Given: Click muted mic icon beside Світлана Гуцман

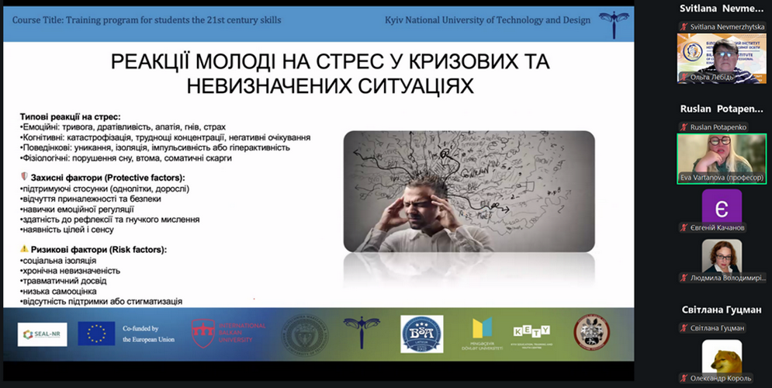Looking at the screenshot, I should tap(684, 327).
